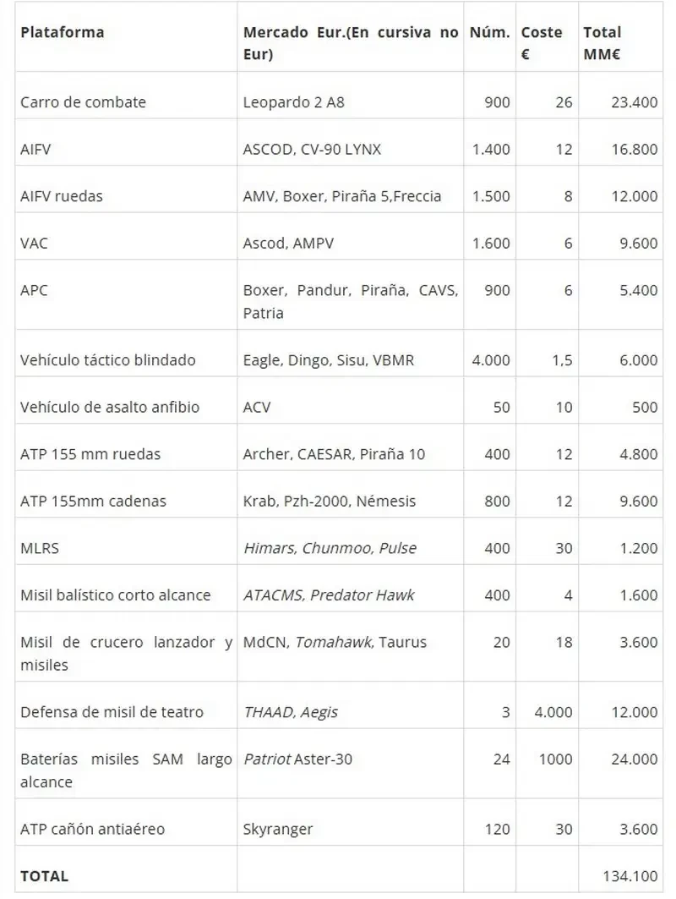
Task: Click the Núm. column header
Action: pos(490,32)
